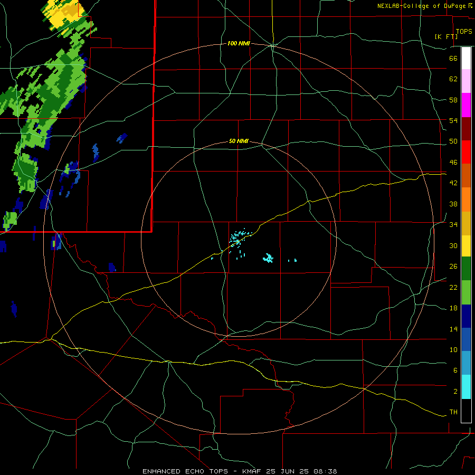Select the 14 scale value
Viewport: 475px width, 475px height.
coord(453,329)
